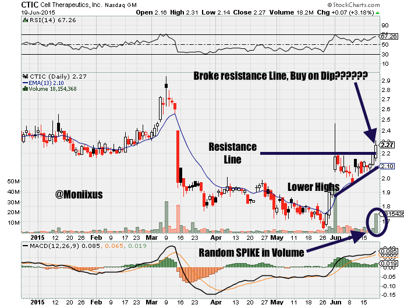This screenshot has height=305, width=404.
Task: Click the 'Resistance Line' annotation text
Action: (x=232, y=153)
